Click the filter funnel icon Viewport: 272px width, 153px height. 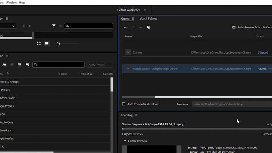[x=54, y=26]
